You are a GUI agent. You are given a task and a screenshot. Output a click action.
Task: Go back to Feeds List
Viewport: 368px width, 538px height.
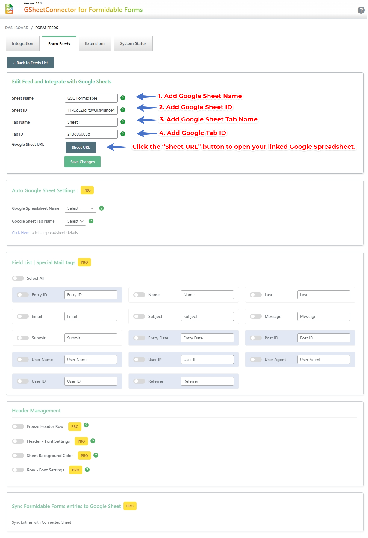31,63
